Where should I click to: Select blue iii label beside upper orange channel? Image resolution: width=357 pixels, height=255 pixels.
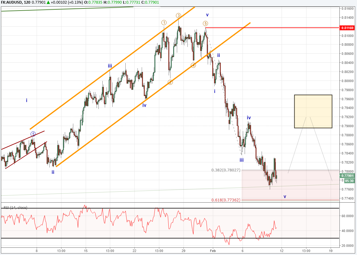pos(110,66)
